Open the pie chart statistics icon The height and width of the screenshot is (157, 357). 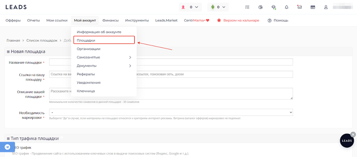click(261, 7)
